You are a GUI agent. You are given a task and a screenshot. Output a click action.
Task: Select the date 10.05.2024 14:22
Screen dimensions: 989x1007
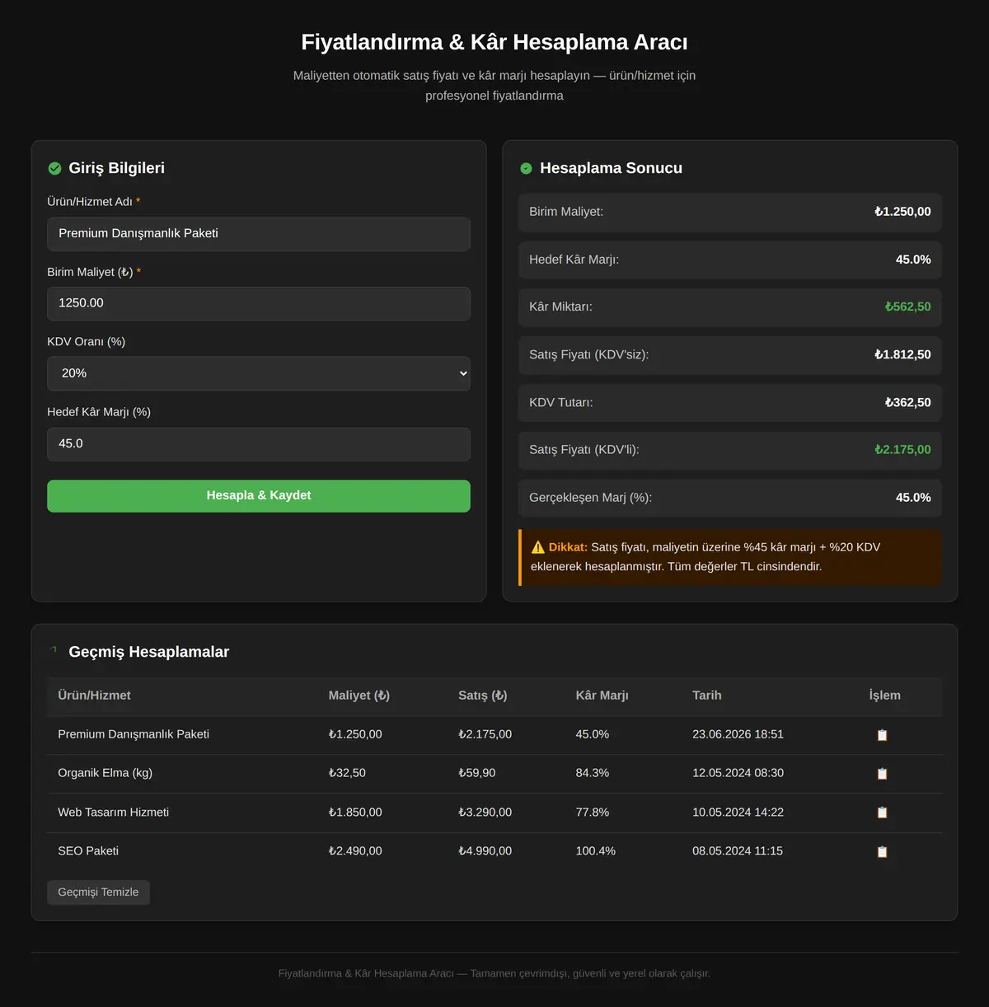[x=738, y=813]
